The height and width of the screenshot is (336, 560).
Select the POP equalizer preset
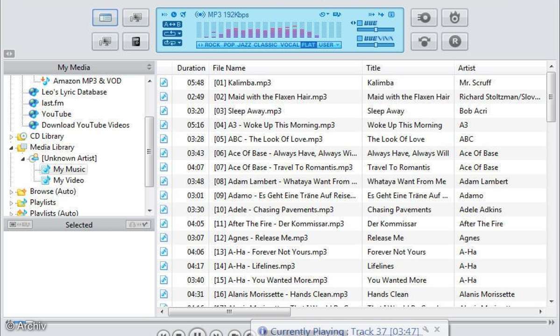click(x=229, y=45)
